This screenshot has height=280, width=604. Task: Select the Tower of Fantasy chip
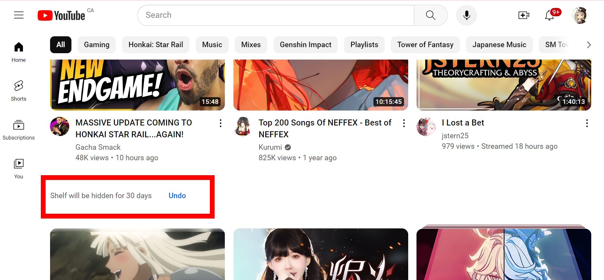pos(425,45)
